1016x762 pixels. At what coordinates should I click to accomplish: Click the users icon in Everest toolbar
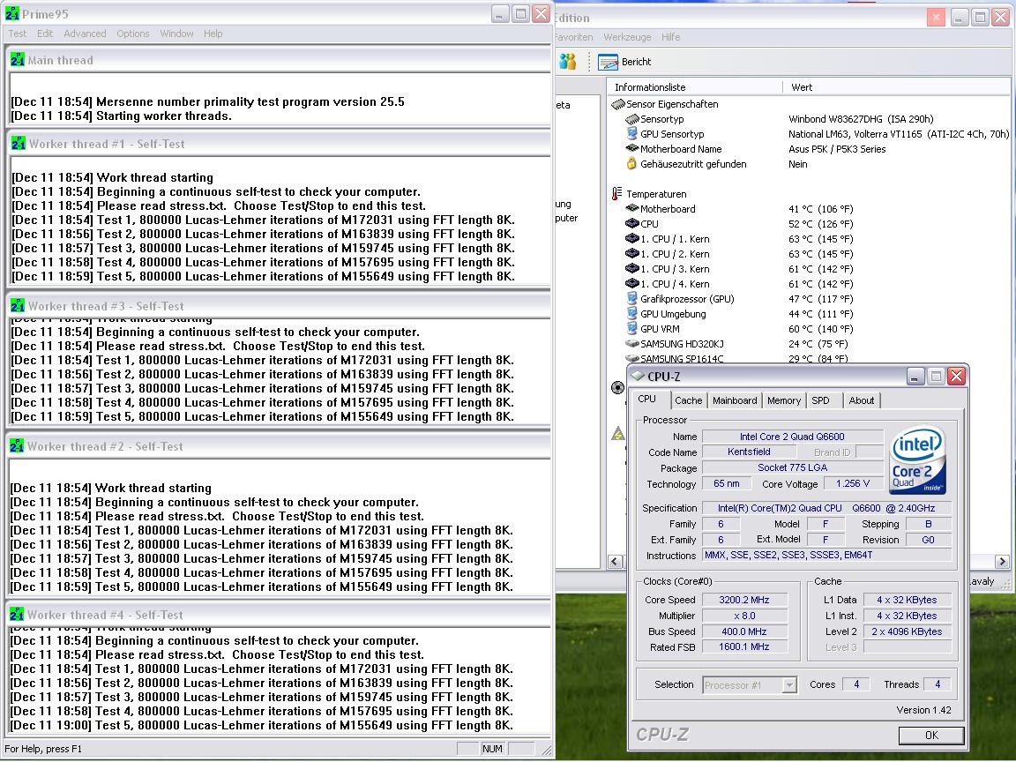[x=568, y=62]
